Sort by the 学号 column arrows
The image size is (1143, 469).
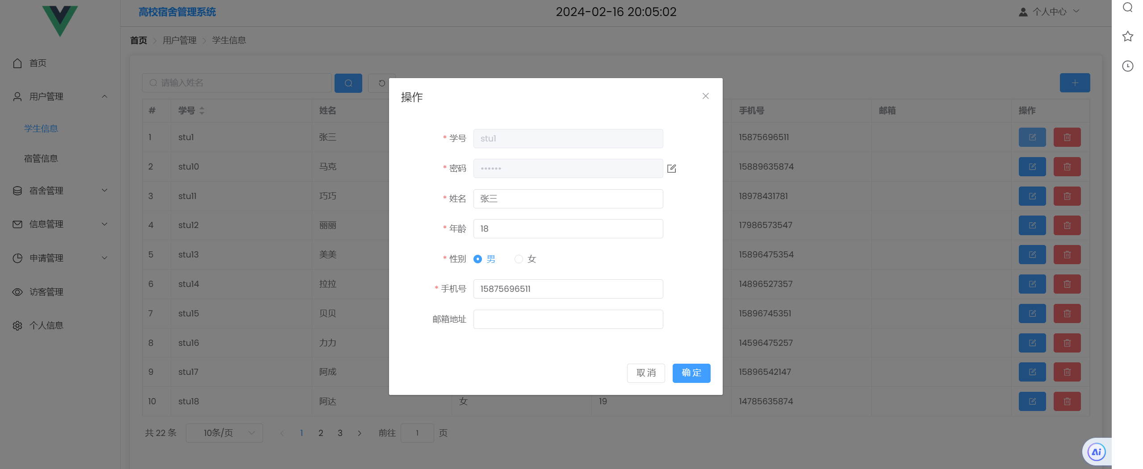tap(202, 111)
